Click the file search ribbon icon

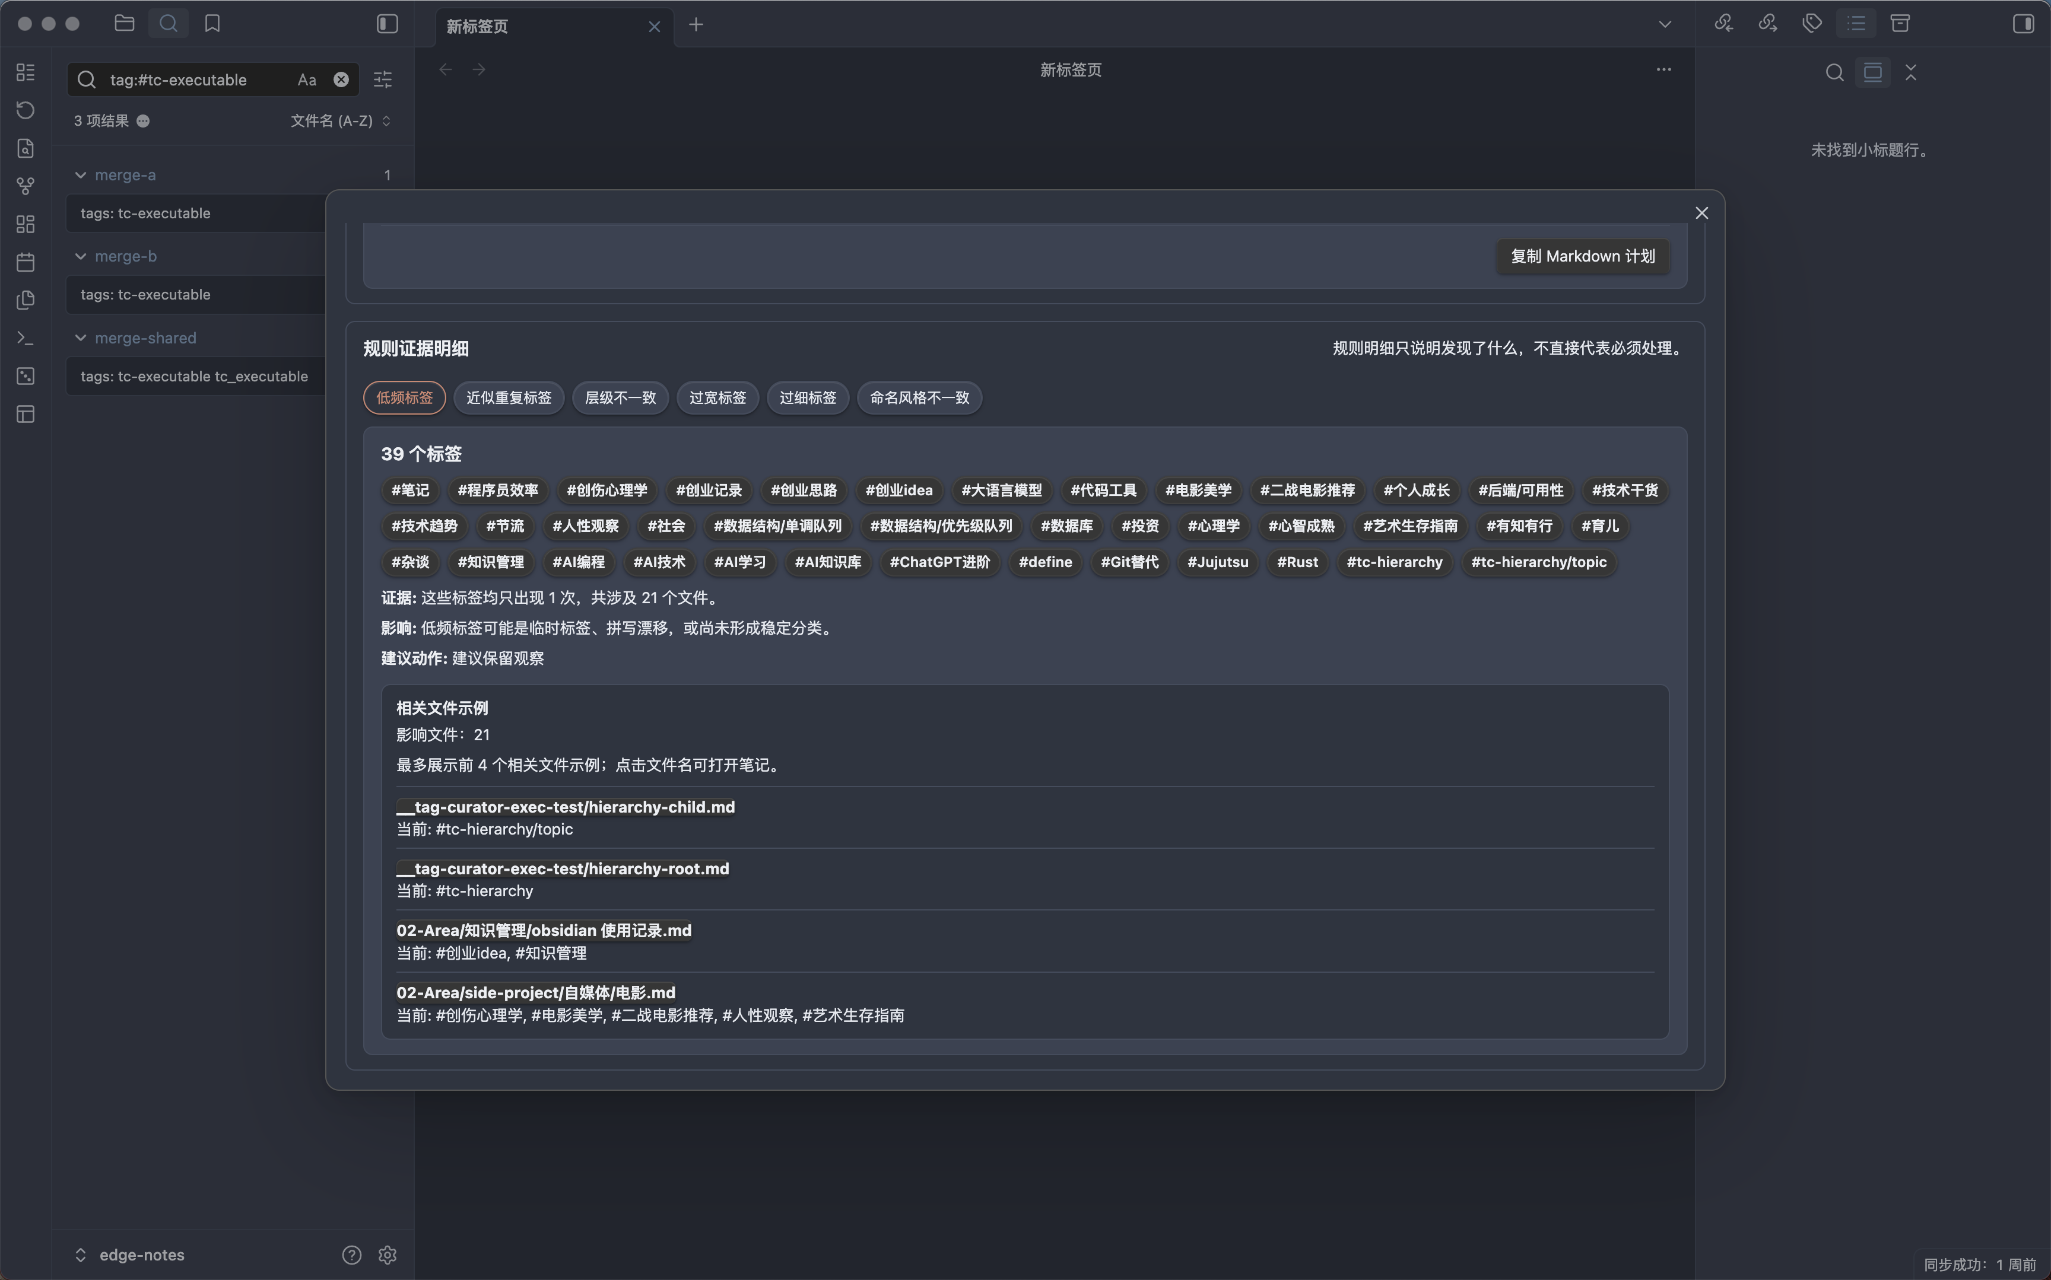point(26,148)
